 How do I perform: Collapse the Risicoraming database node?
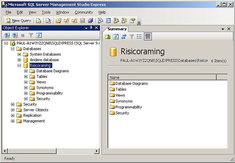coord(19,65)
